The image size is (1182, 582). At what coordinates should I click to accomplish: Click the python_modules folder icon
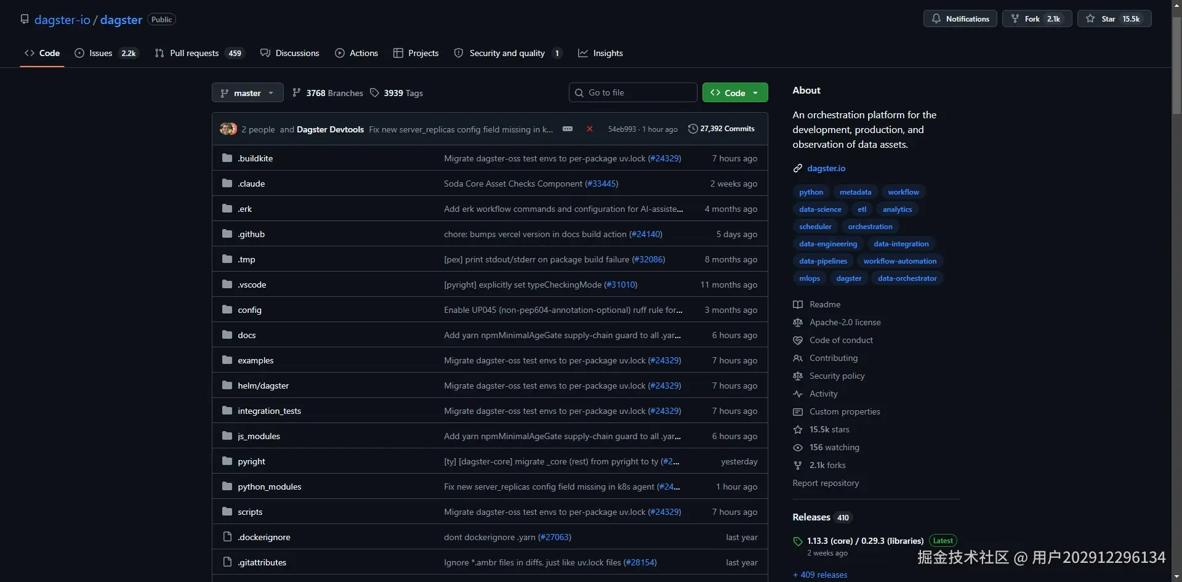pos(227,486)
